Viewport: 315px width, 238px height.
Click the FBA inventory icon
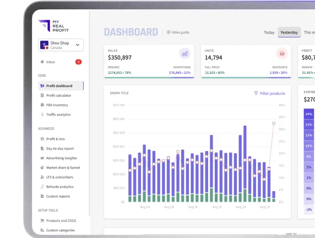coord(42,105)
